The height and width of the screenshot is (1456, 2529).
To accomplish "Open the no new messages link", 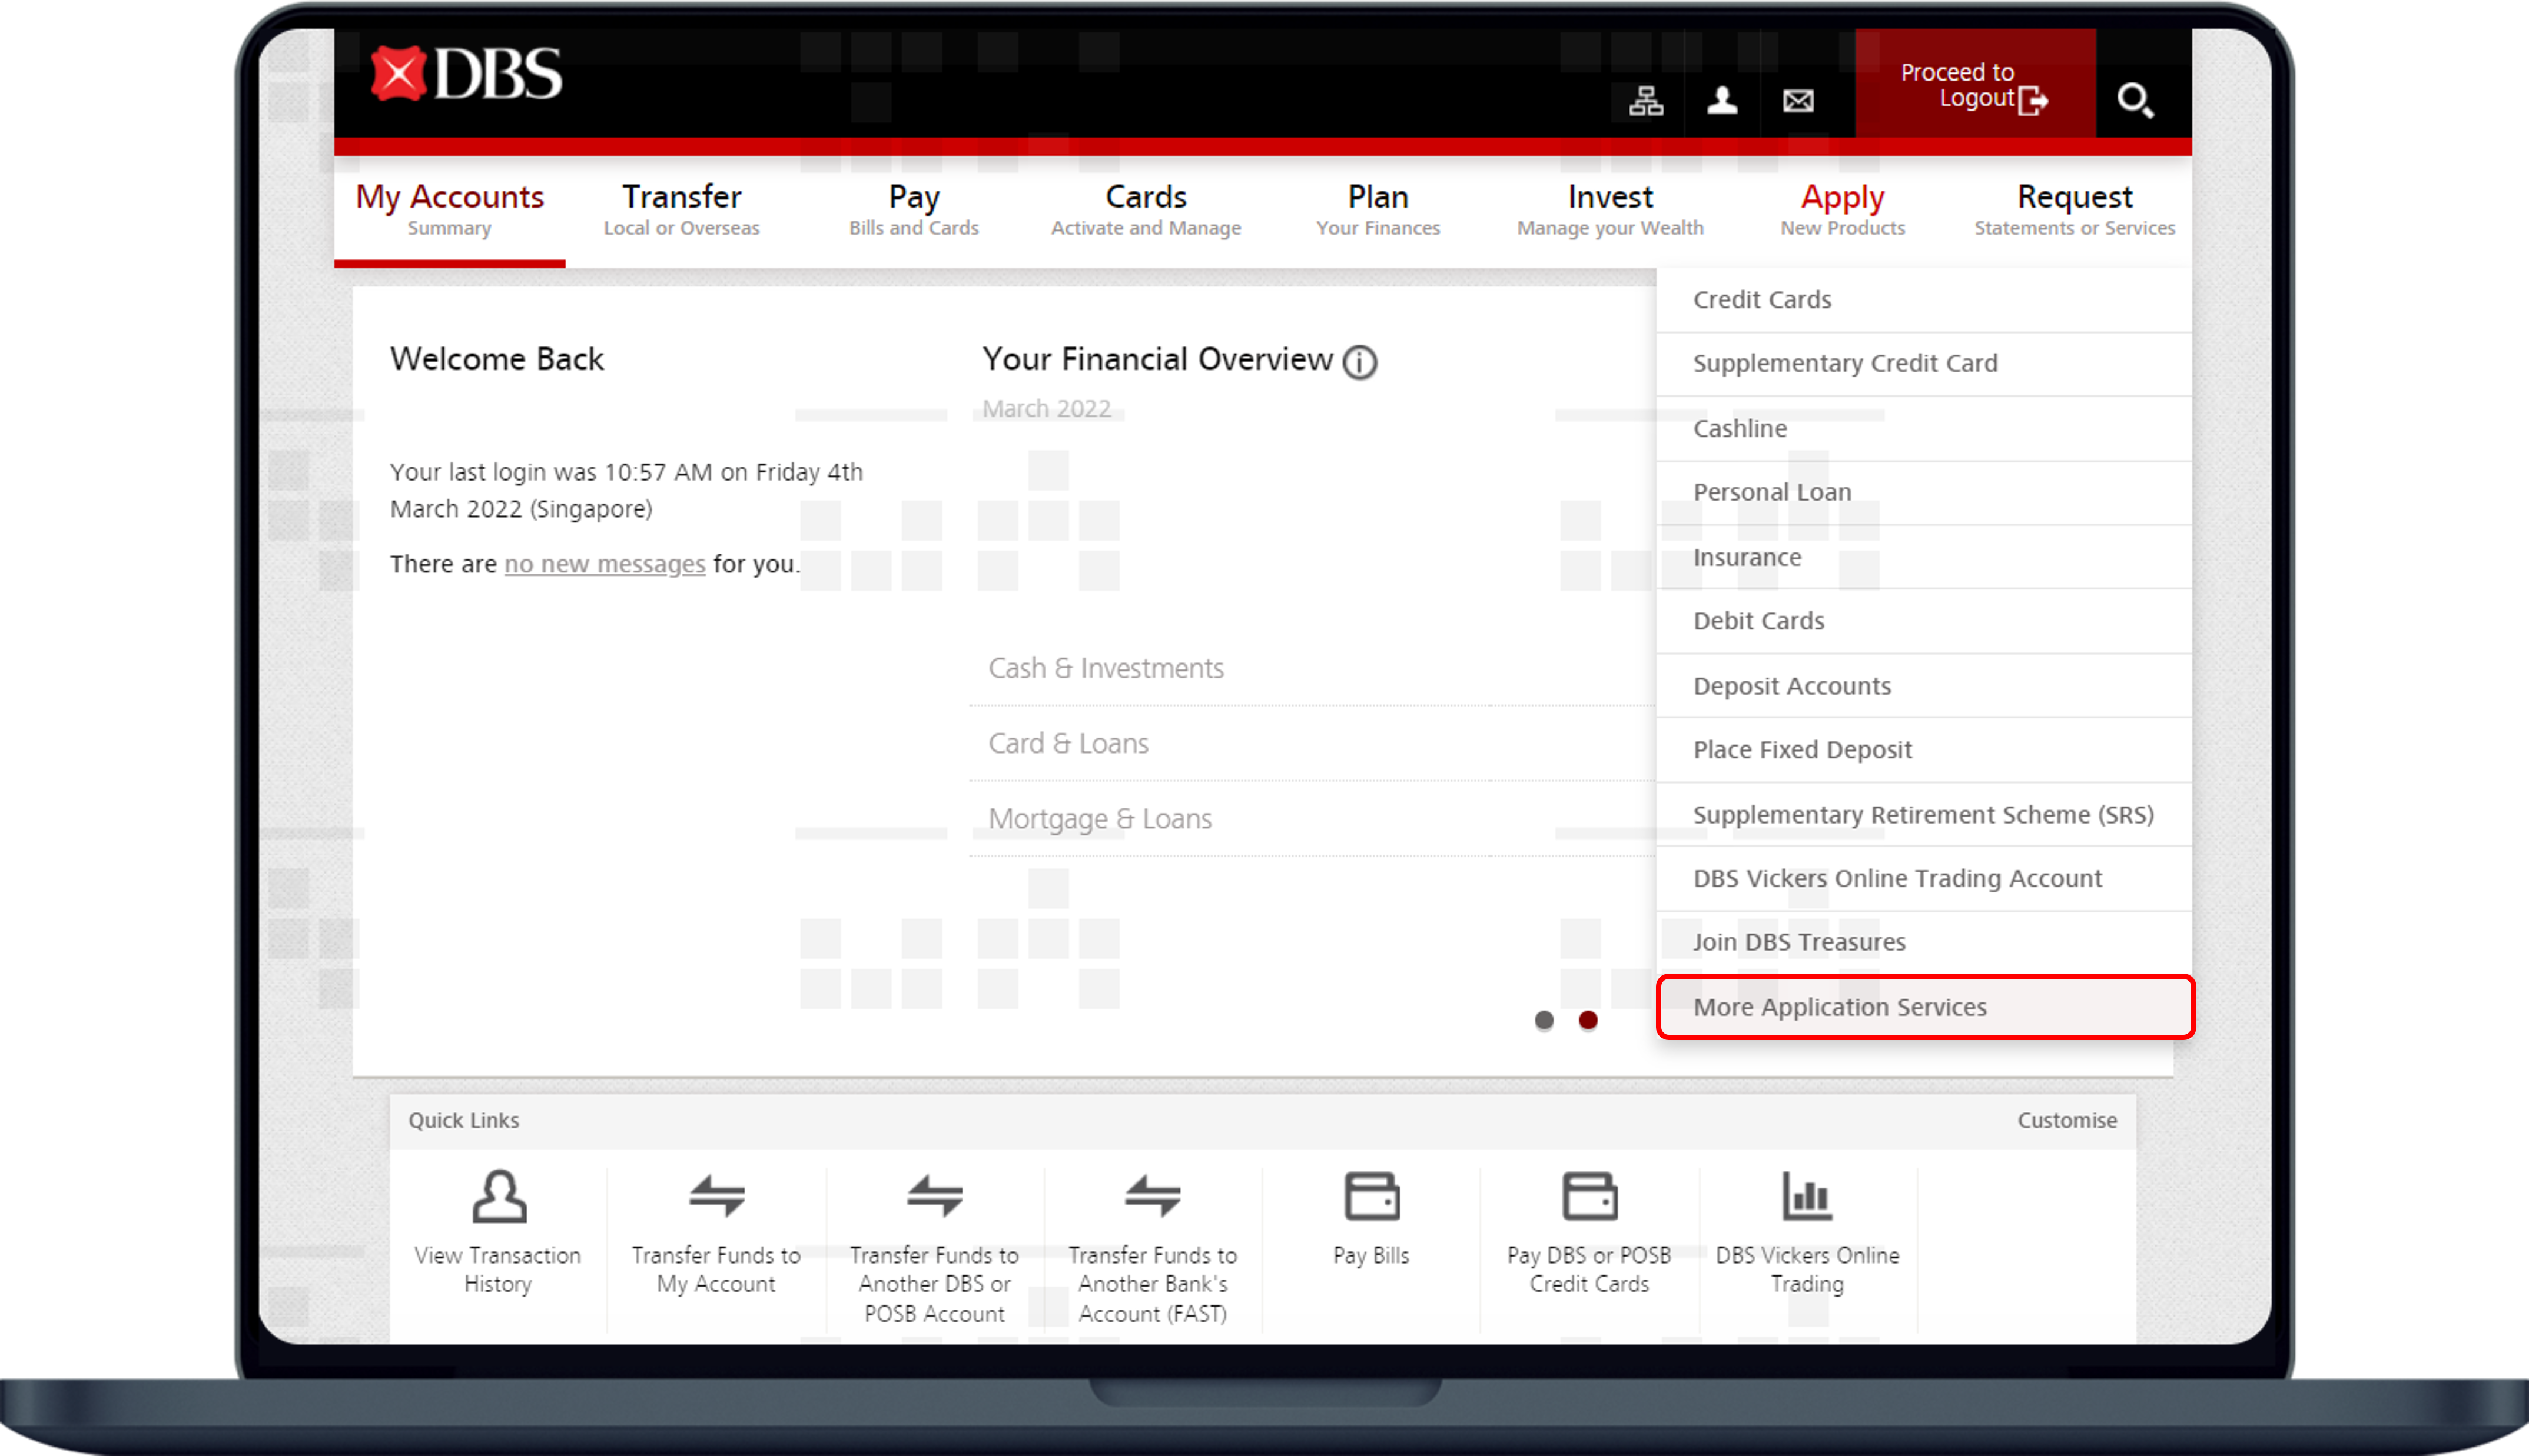I will [x=604, y=564].
